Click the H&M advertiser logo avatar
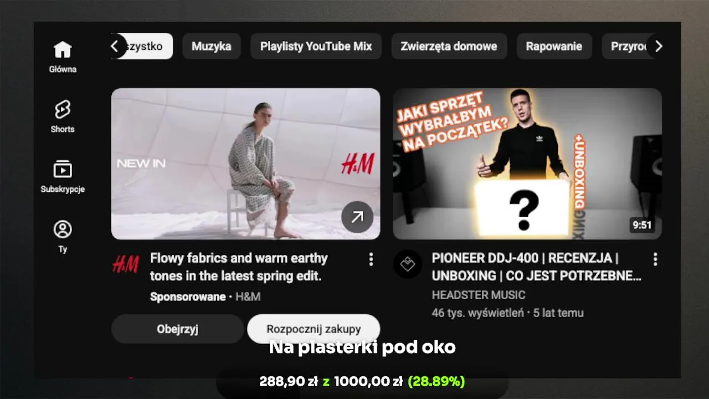 (x=126, y=264)
